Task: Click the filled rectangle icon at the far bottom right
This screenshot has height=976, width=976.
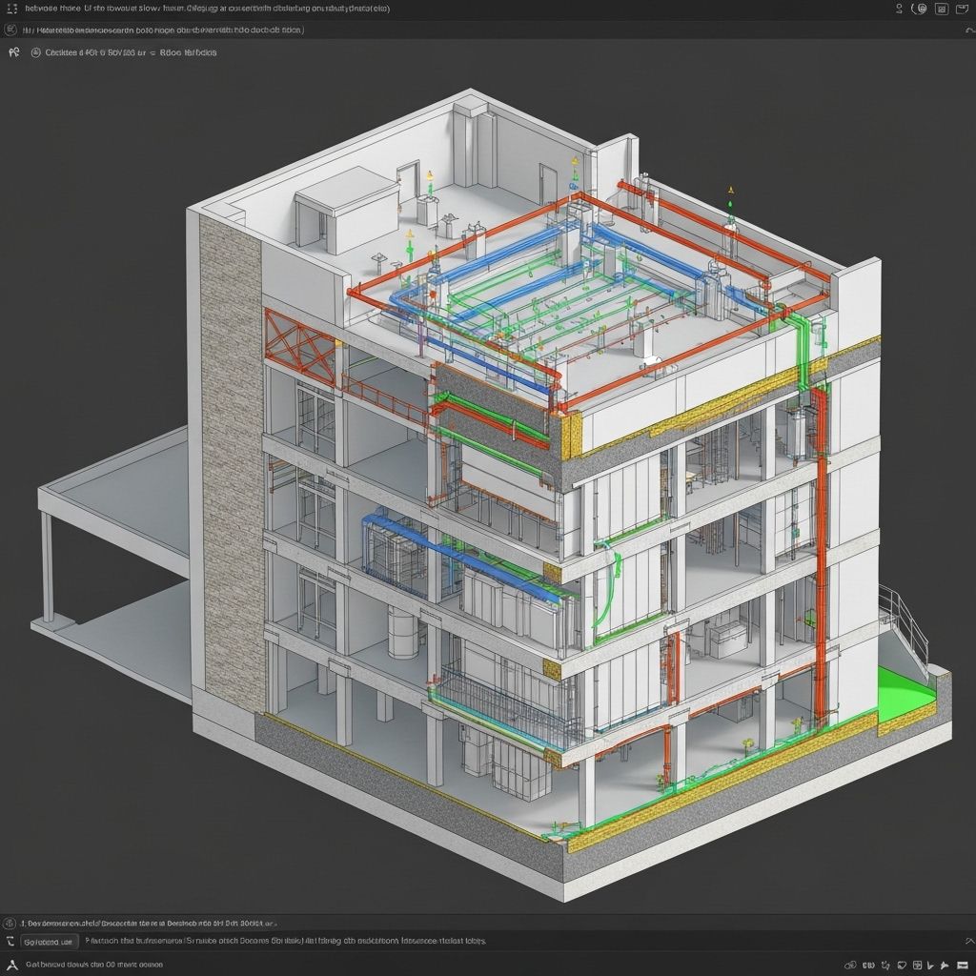Action: (x=963, y=966)
